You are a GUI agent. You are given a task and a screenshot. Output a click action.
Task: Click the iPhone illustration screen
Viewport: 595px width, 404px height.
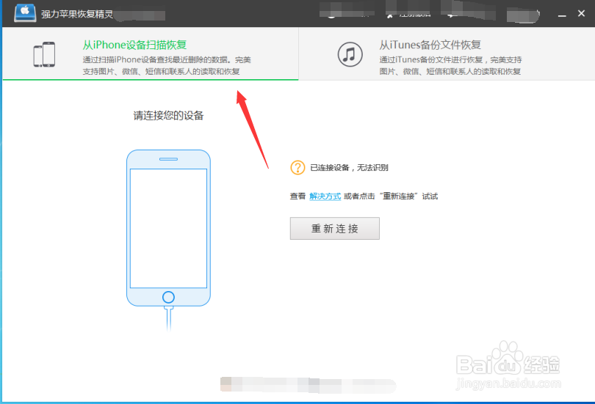168,228
